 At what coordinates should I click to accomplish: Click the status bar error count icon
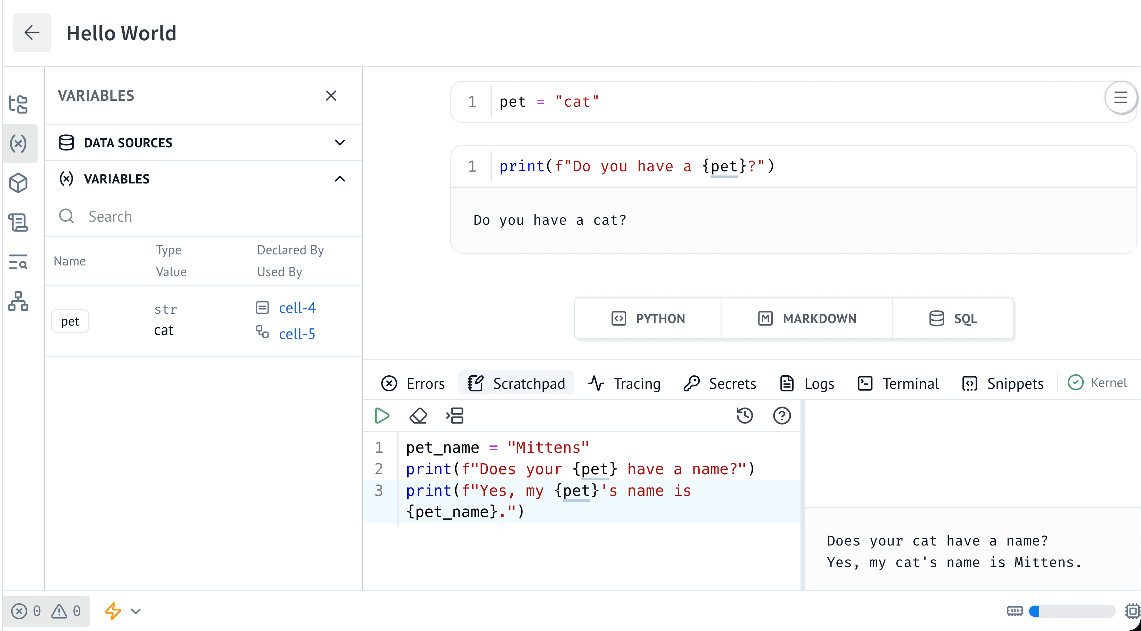point(19,612)
